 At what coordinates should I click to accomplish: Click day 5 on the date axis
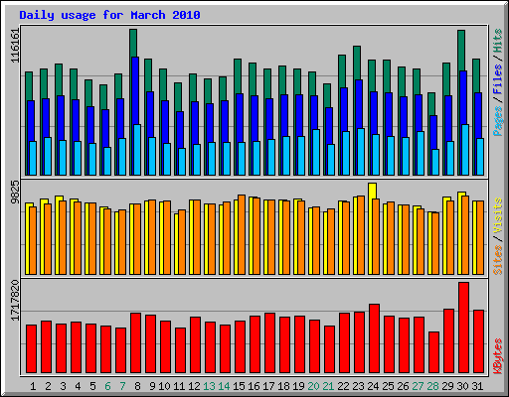click(92, 386)
